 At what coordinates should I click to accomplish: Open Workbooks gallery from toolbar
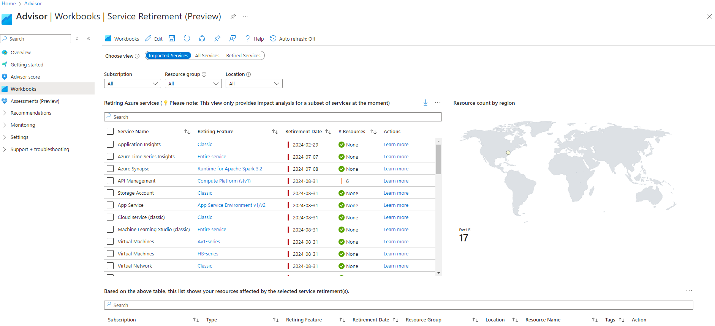(x=122, y=39)
